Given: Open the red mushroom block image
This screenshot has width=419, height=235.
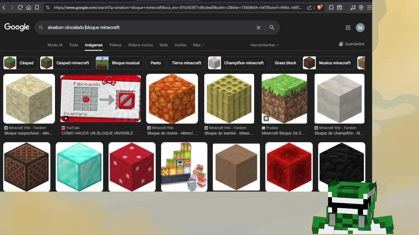Looking at the screenshot, I should 132,167.
